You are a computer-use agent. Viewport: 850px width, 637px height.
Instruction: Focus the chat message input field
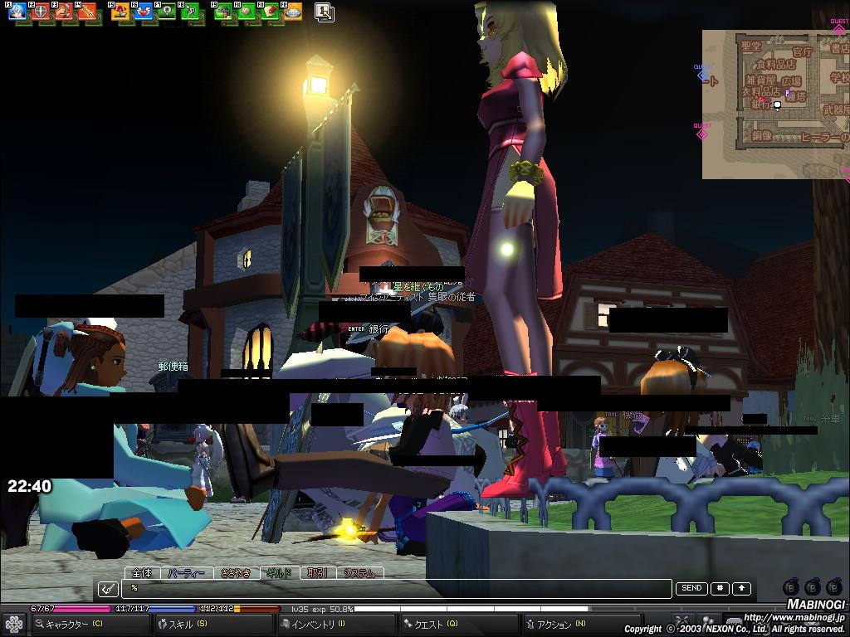pos(396,589)
